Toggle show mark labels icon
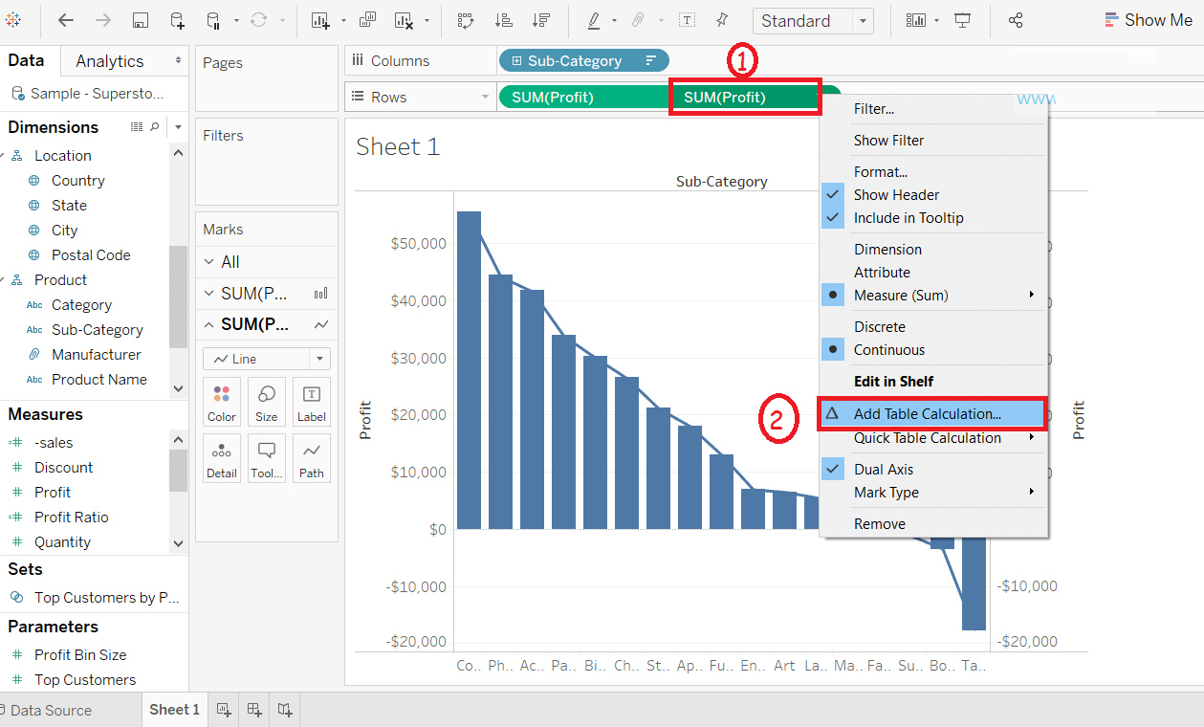1204x727 pixels. (x=687, y=20)
